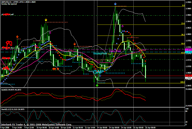Click the 1.9805 price on the axis
Image resolution: width=192 pixels, height=129 pixels.
click(x=189, y=34)
